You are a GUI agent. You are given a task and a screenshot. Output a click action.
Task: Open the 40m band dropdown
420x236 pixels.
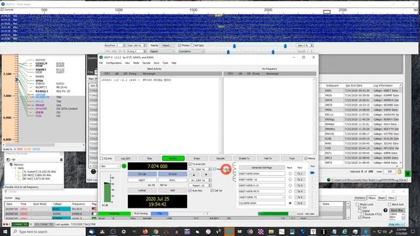(x=110, y=166)
